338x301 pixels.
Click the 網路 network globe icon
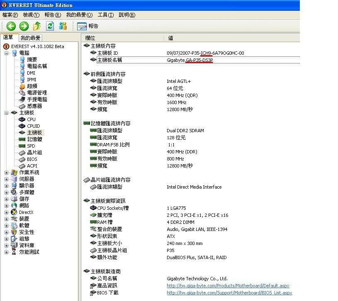14,206
